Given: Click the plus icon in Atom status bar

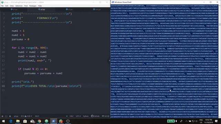Looking at the screenshot, I should tap(2, 116).
